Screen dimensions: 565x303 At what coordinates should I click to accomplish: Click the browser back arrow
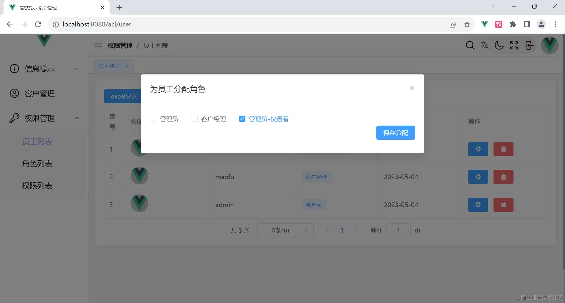(10, 24)
